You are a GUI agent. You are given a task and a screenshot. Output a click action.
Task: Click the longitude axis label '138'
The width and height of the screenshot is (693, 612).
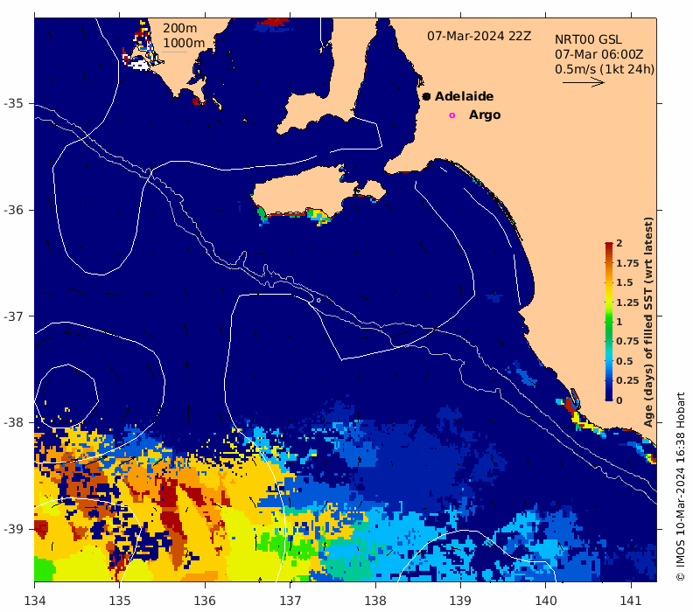tap(375, 601)
